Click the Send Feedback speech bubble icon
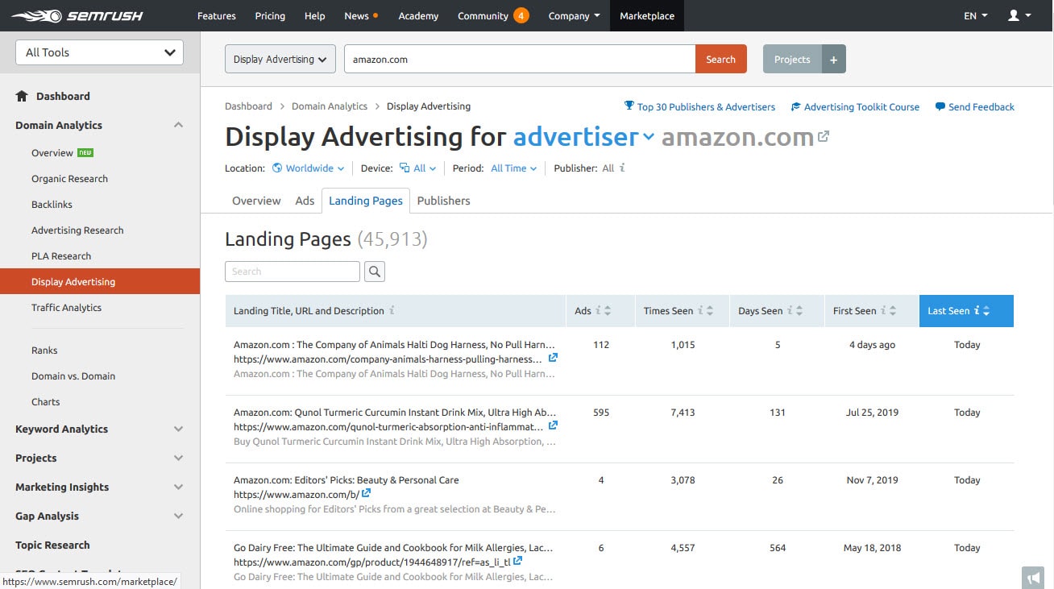The image size is (1054, 589). coord(939,106)
